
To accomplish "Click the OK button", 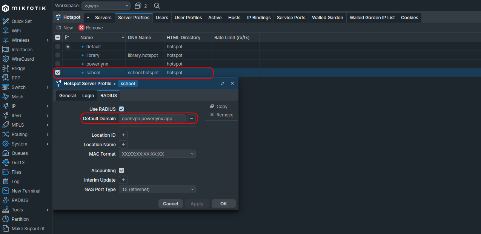I will pyautogui.click(x=223, y=203).
